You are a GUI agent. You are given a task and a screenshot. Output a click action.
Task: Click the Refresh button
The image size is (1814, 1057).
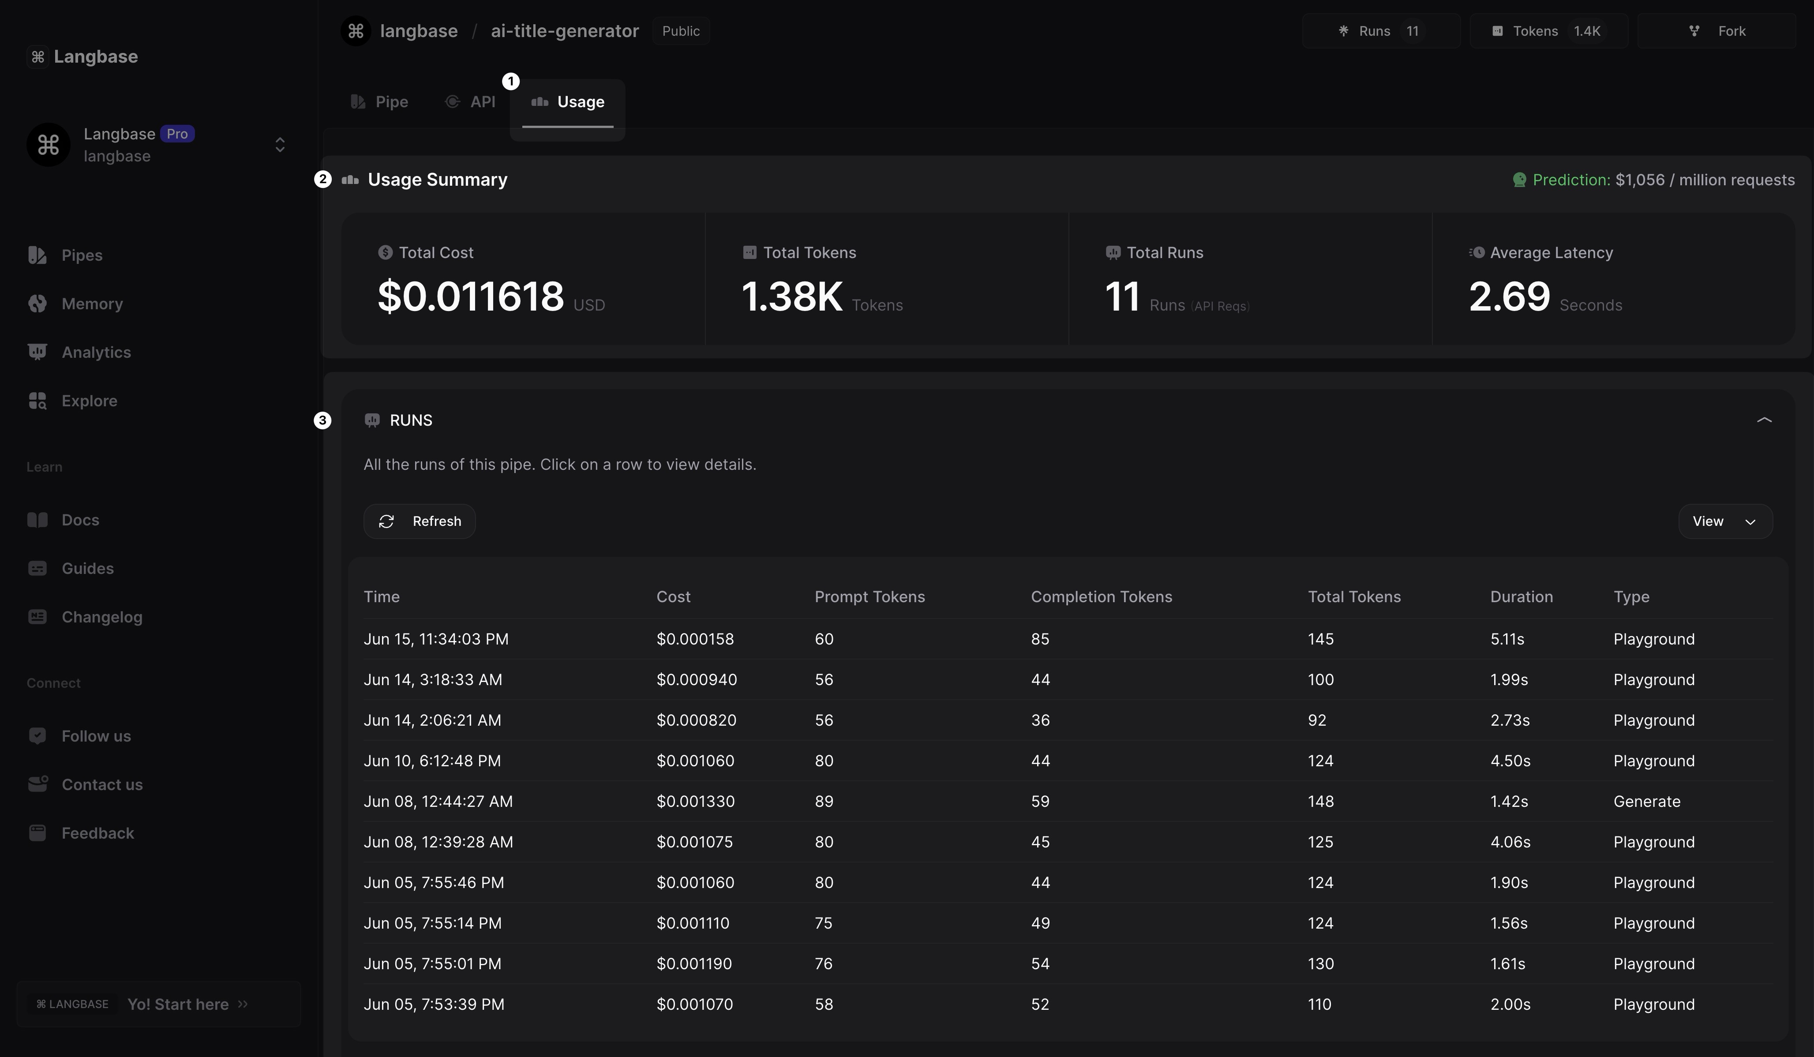pos(419,521)
